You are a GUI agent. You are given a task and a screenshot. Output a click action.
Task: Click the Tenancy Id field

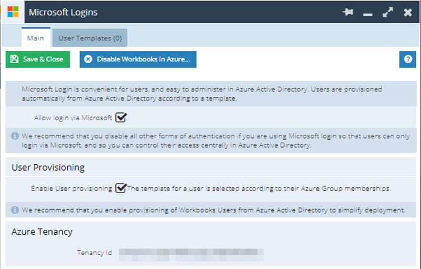point(191,255)
